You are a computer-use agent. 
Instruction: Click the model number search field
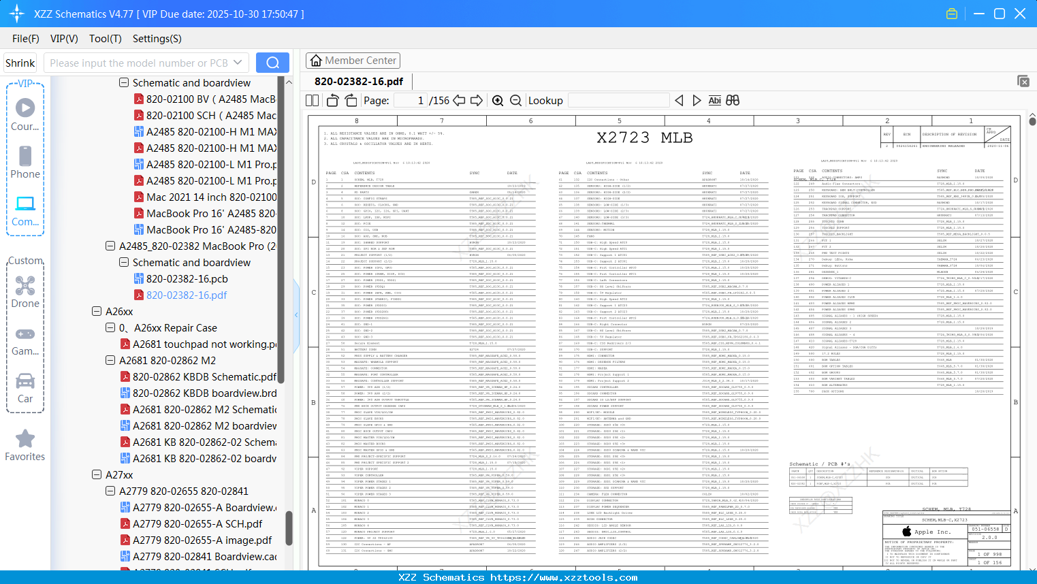(146, 63)
